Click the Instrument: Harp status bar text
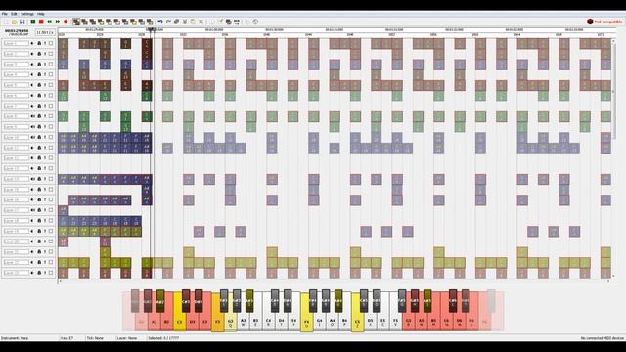The width and height of the screenshot is (626, 352). (14, 338)
